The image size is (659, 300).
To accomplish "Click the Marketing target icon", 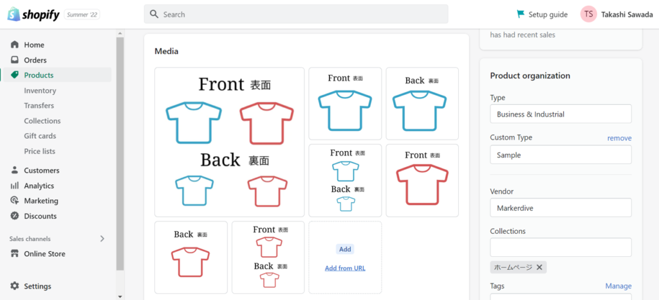I will (x=15, y=200).
